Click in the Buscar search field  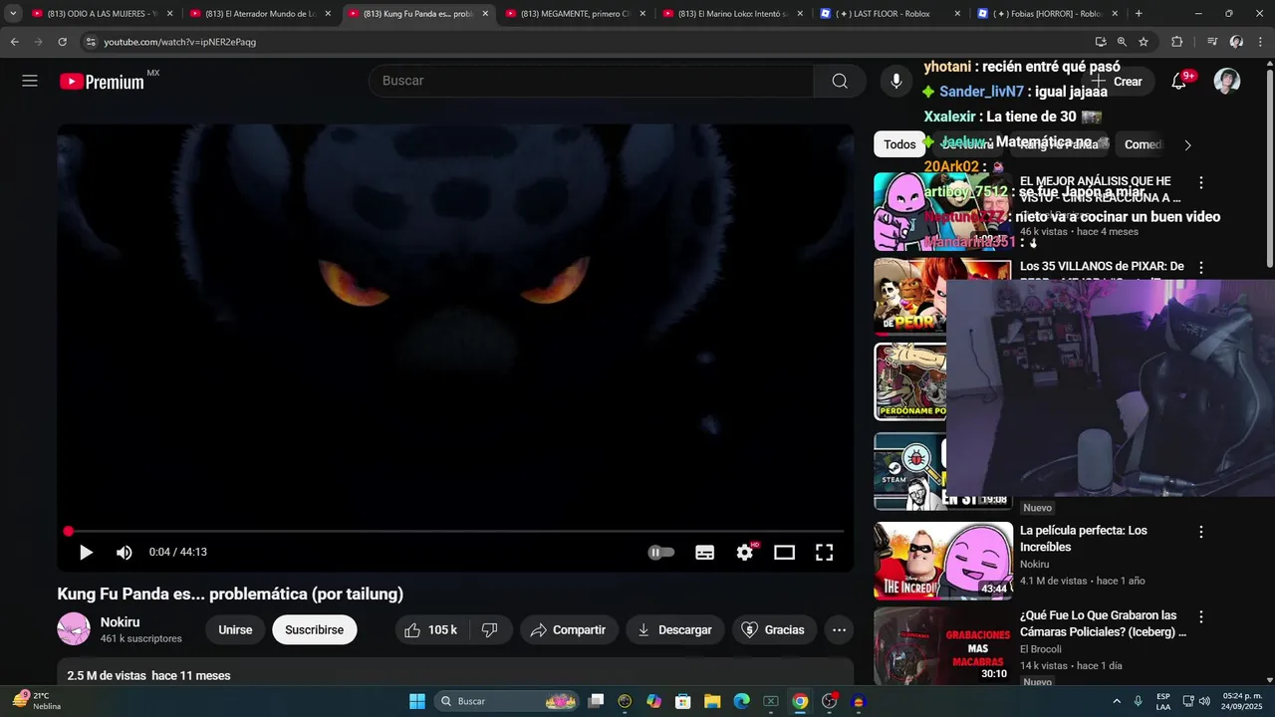tap(591, 81)
